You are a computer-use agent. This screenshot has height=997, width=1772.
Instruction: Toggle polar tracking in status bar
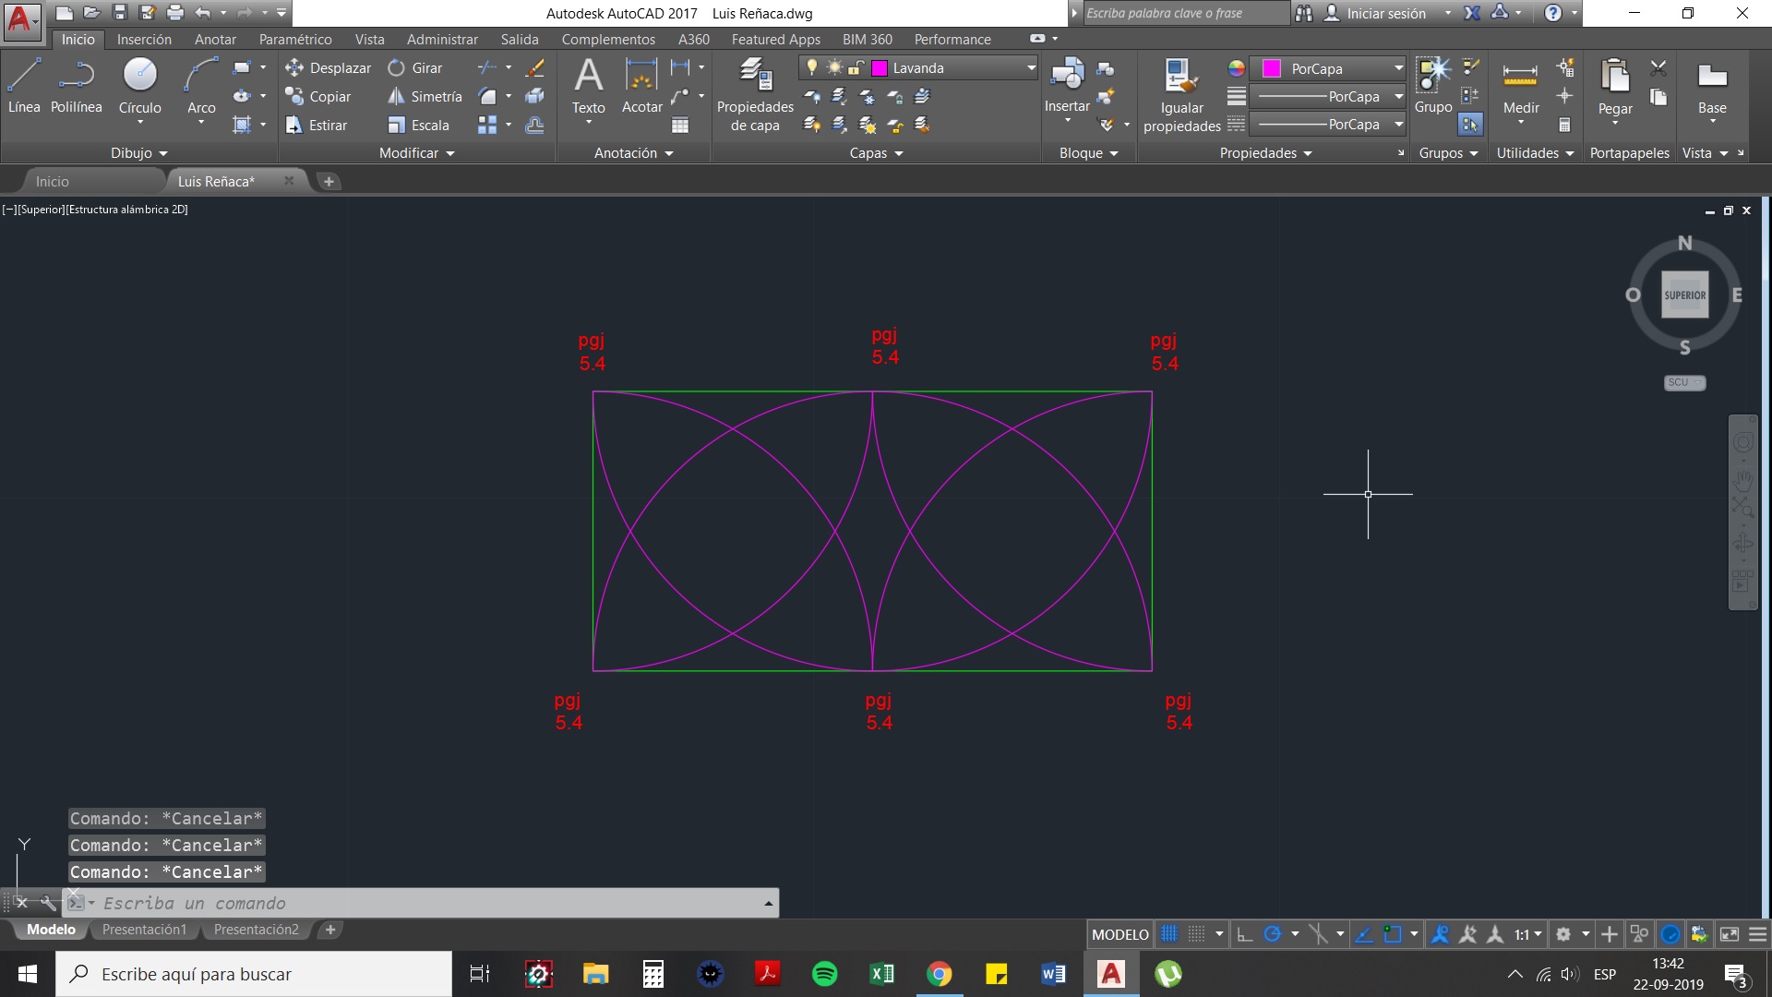(1273, 934)
